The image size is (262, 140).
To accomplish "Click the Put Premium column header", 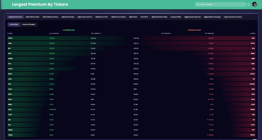I will (209, 33).
